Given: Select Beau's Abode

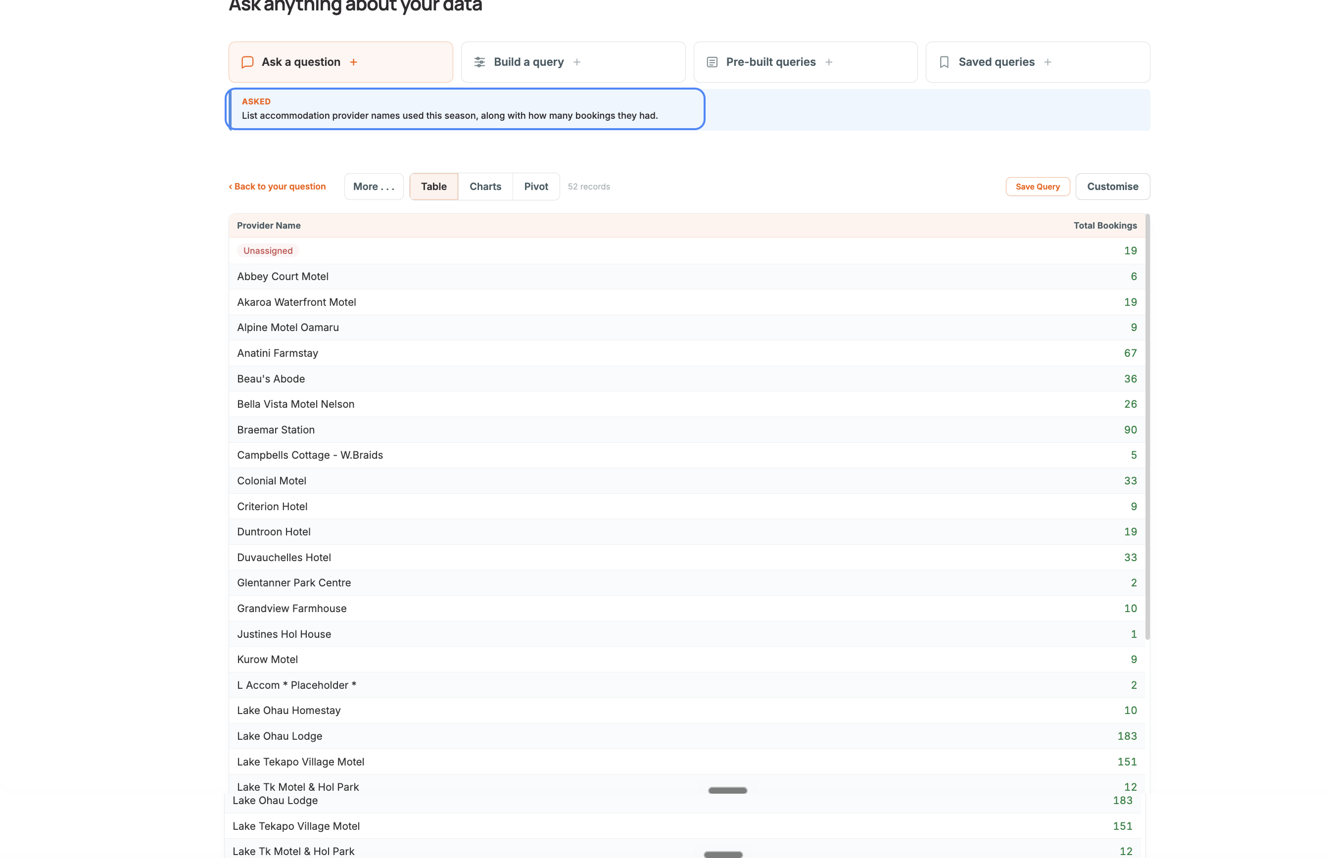Looking at the screenshot, I should pos(686,379).
